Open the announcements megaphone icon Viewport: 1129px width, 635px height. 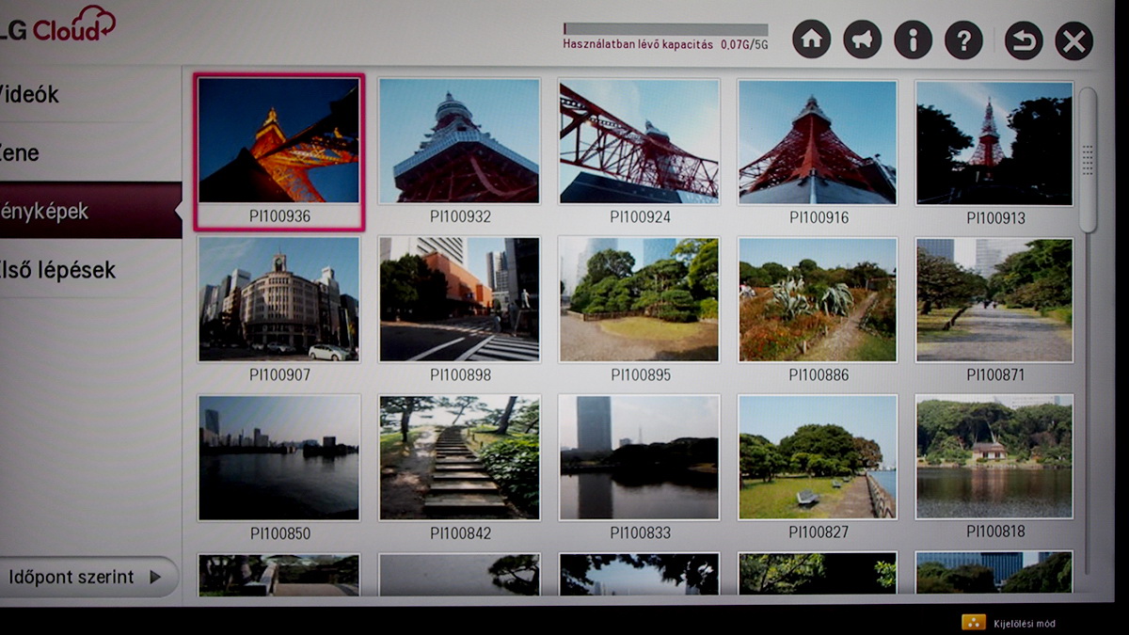863,40
